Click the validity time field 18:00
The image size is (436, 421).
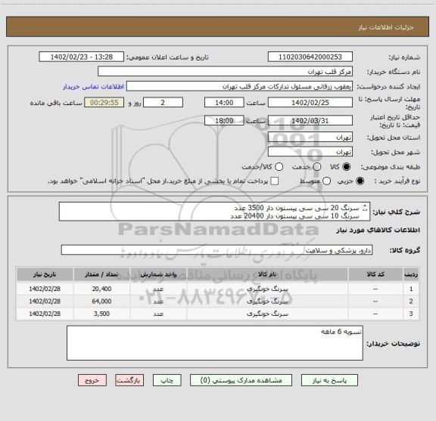[x=224, y=120]
